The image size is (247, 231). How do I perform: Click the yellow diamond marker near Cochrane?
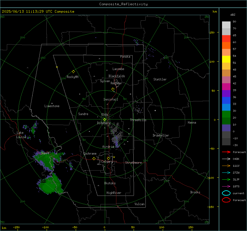point(94,158)
